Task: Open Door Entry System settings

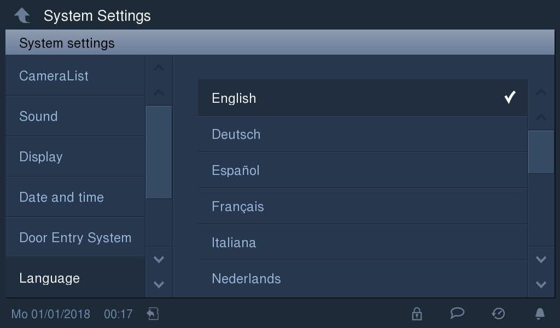Action: pyautogui.click(x=75, y=237)
